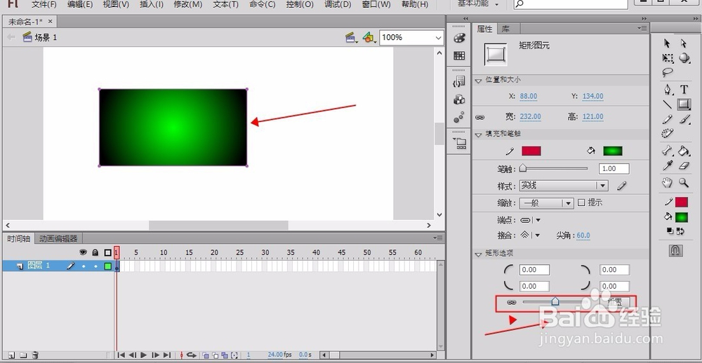Open the 文件(F) menu
This screenshot has width=702, height=363.
click(44, 4)
